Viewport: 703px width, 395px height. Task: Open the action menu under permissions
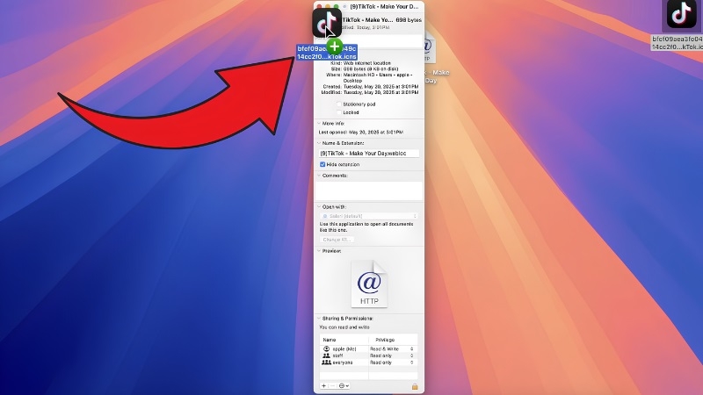pos(344,385)
